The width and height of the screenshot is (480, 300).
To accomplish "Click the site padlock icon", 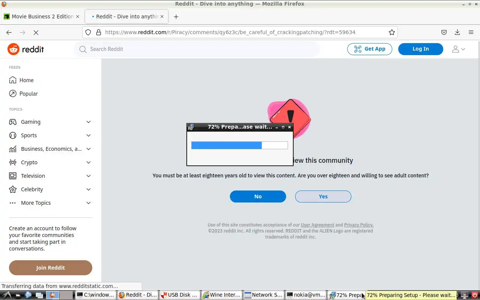I will [x=99, y=32].
